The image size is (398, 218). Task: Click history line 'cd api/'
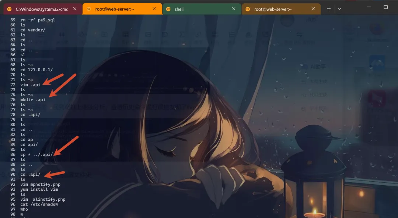(29, 144)
